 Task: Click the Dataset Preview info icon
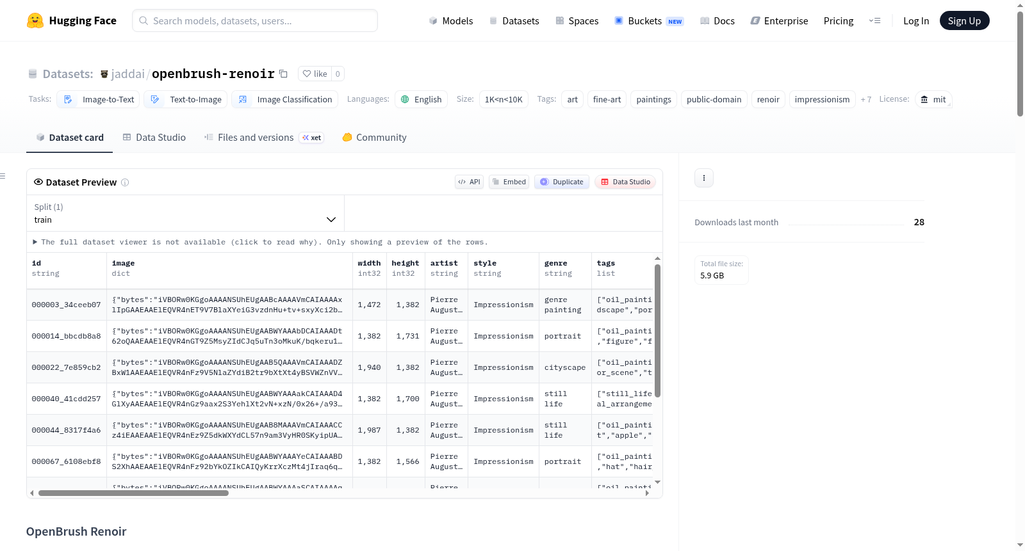pos(125,182)
